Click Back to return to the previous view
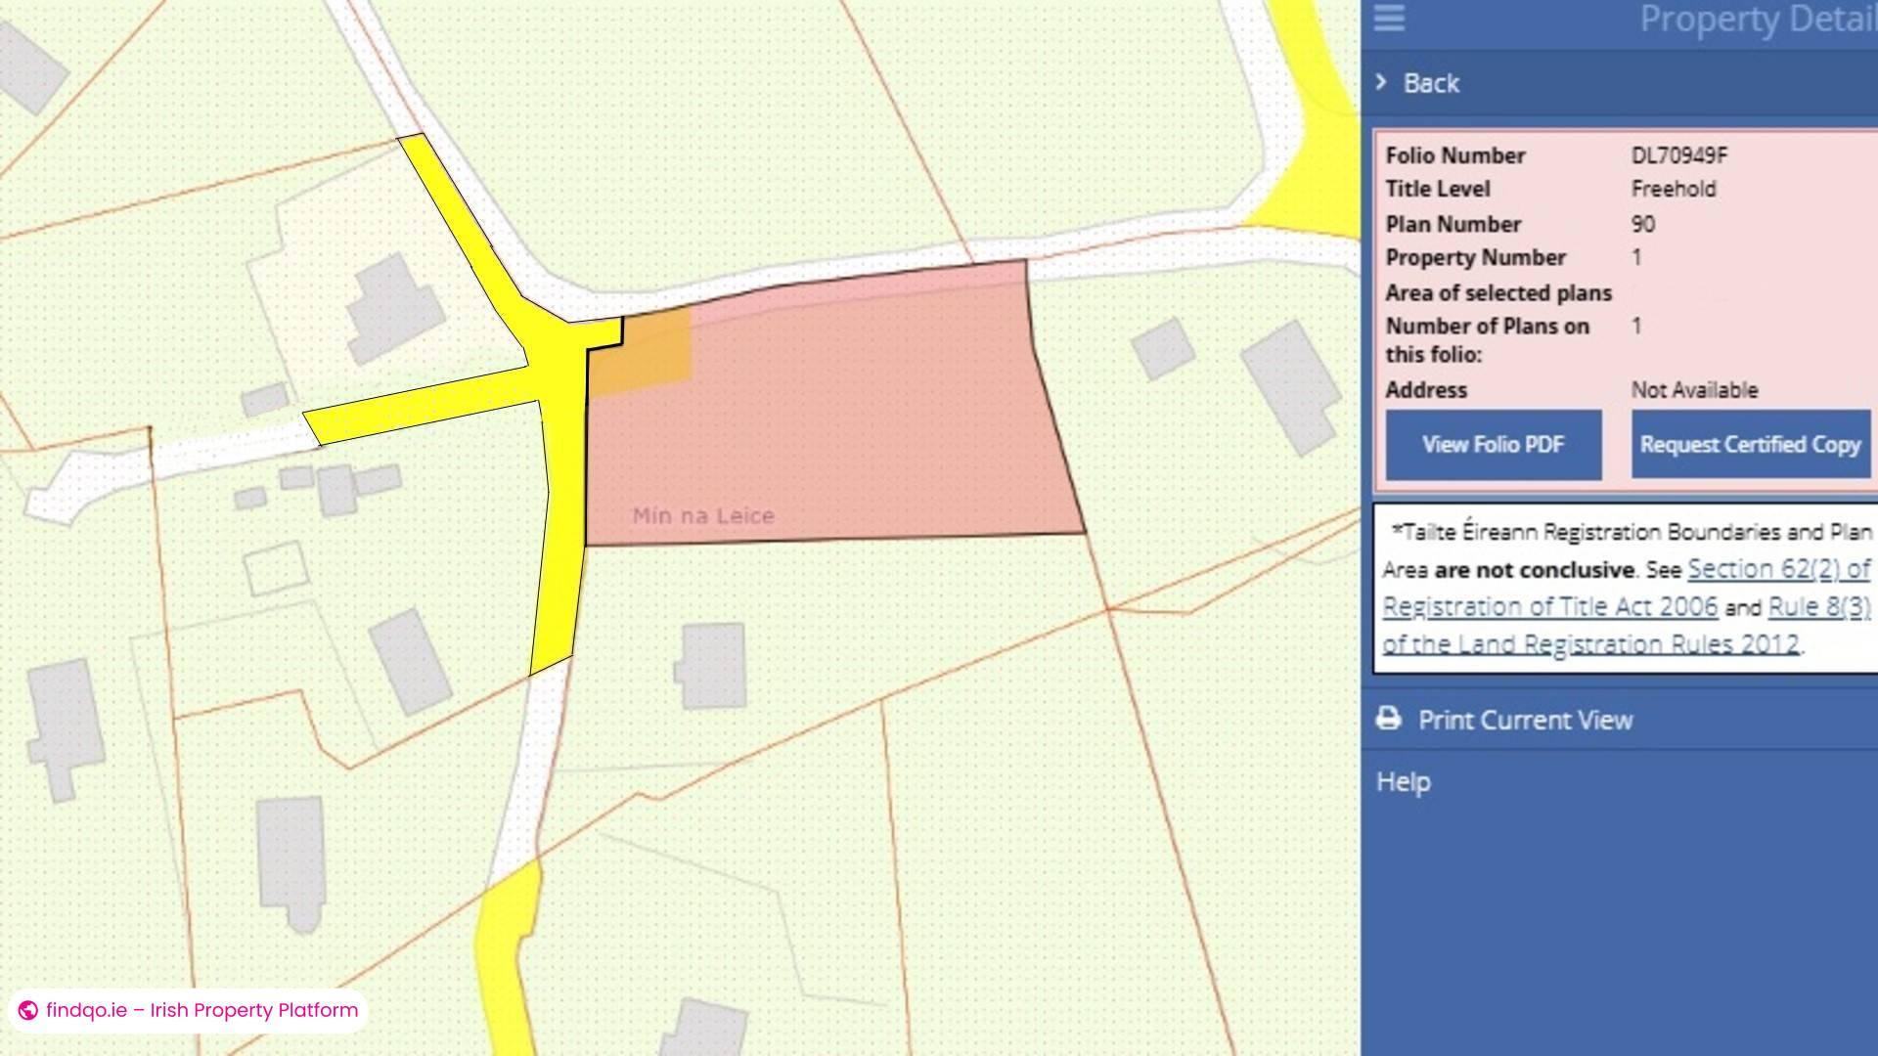1878x1056 pixels. click(x=1432, y=83)
